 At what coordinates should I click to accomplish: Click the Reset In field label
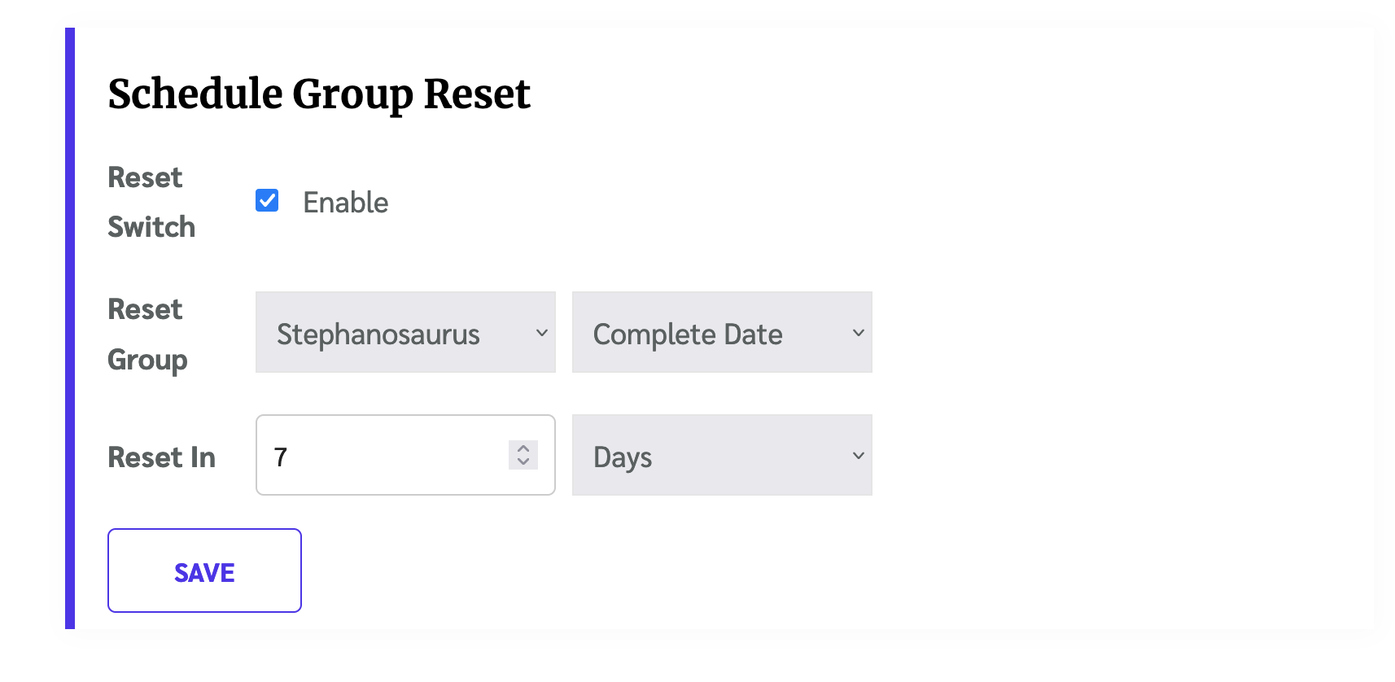pyautogui.click(x=161, y=457)
